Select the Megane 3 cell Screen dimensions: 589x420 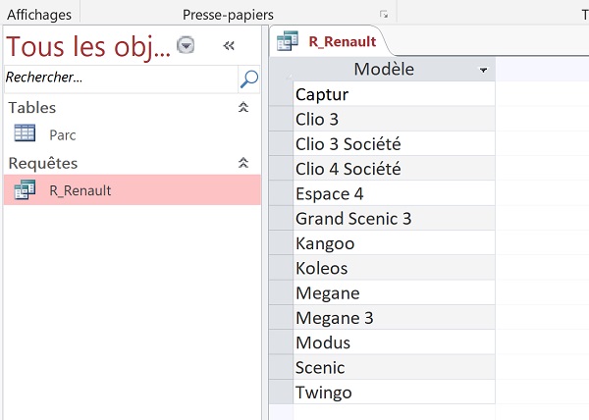click(394, 318)
